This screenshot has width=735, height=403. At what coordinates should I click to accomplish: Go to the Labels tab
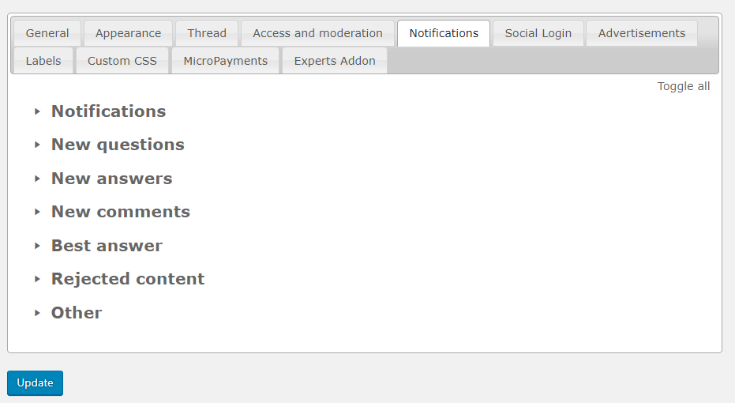[43, 61]
